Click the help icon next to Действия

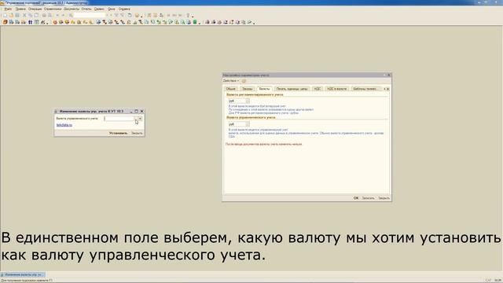(244, 81)
